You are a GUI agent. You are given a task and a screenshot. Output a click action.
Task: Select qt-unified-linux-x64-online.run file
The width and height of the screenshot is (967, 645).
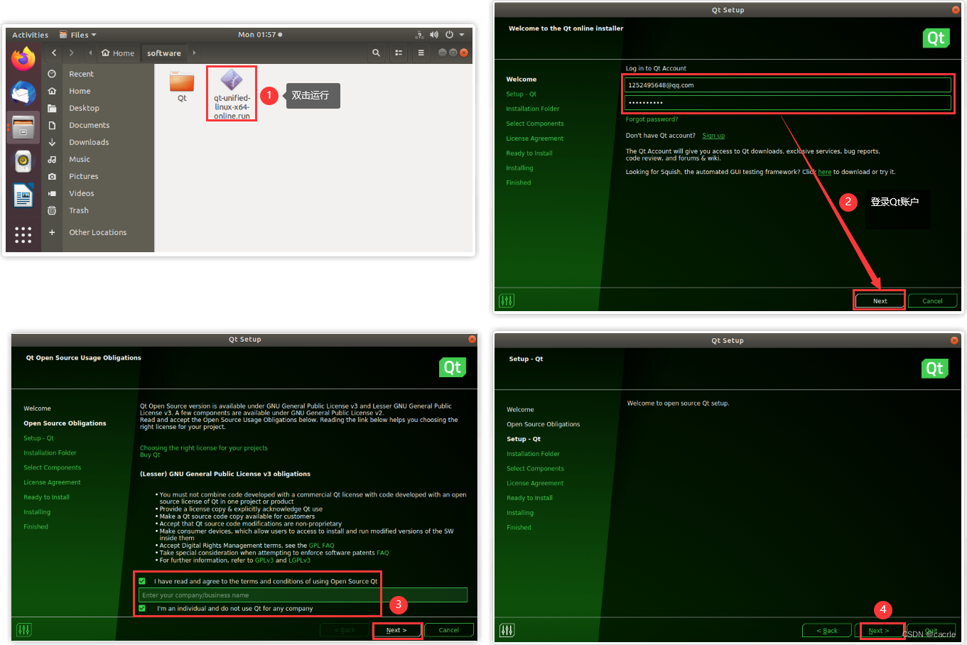click(x=232, y=94)
